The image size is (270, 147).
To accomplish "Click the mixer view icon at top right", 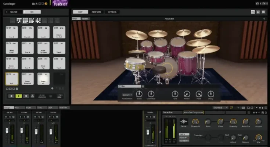I will coord(253,12).
